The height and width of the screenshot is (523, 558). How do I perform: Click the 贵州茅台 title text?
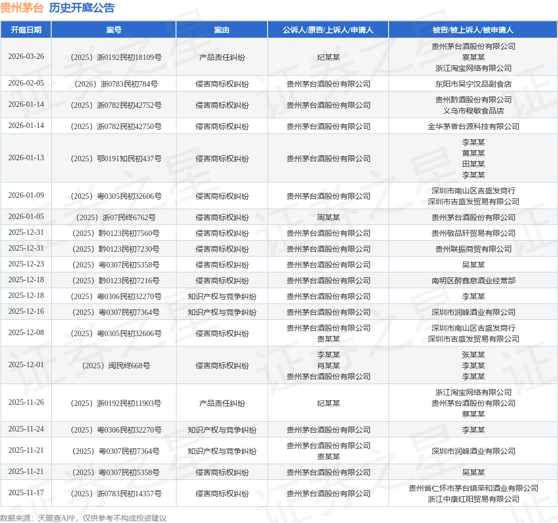click(x=22, y=8)
